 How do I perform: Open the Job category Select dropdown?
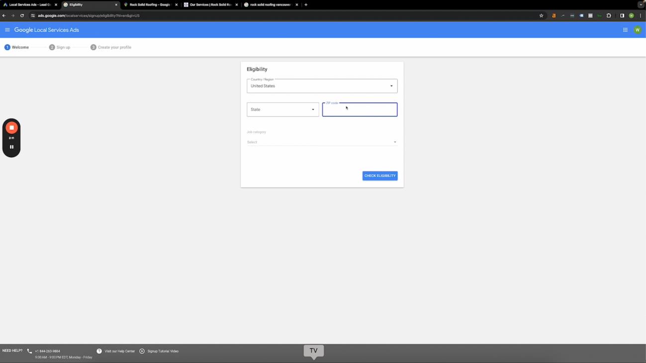pos(322,142)
